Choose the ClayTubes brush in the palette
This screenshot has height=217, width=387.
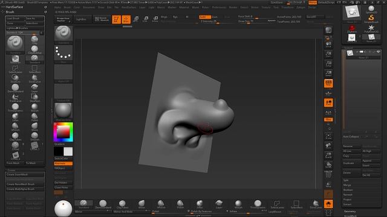click(15, 137)
